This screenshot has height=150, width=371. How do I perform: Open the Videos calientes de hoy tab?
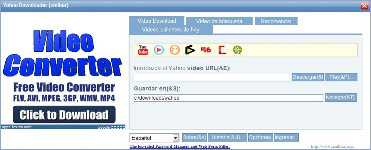click(171, 30)
